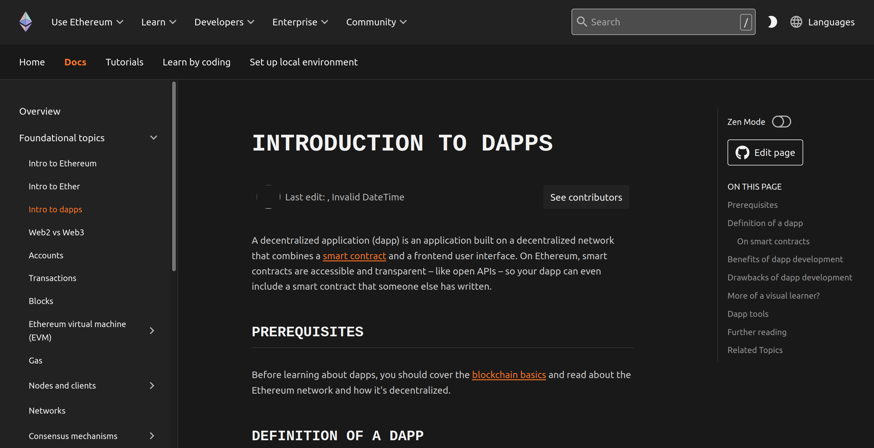The image size is (874, 448).
Task: Click the search magnifier icon
Action: point(582,22)
